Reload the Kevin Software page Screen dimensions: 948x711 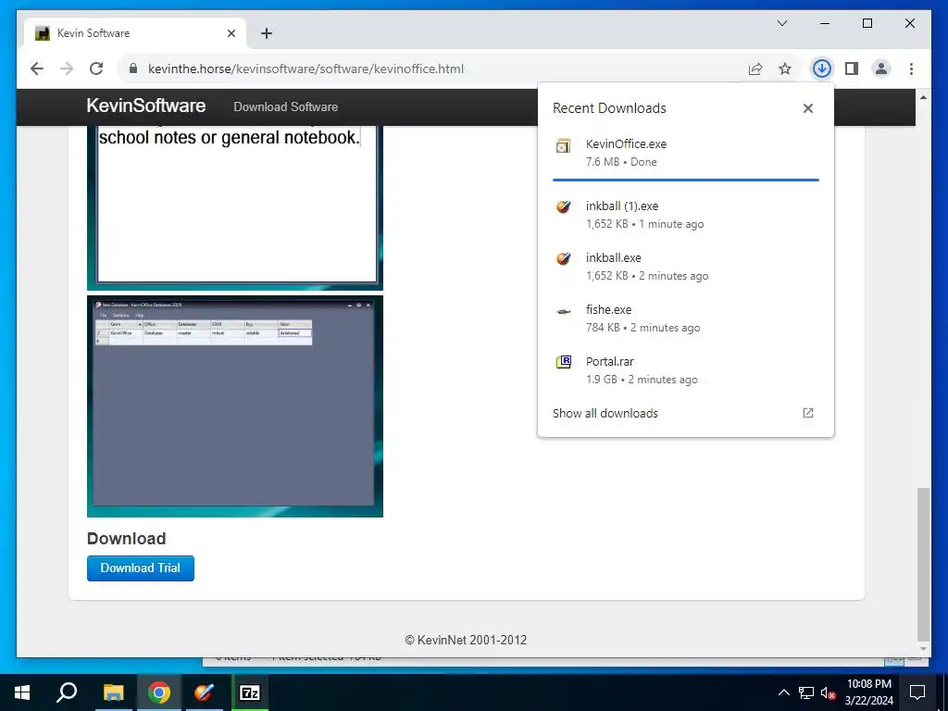click(96, 69)
